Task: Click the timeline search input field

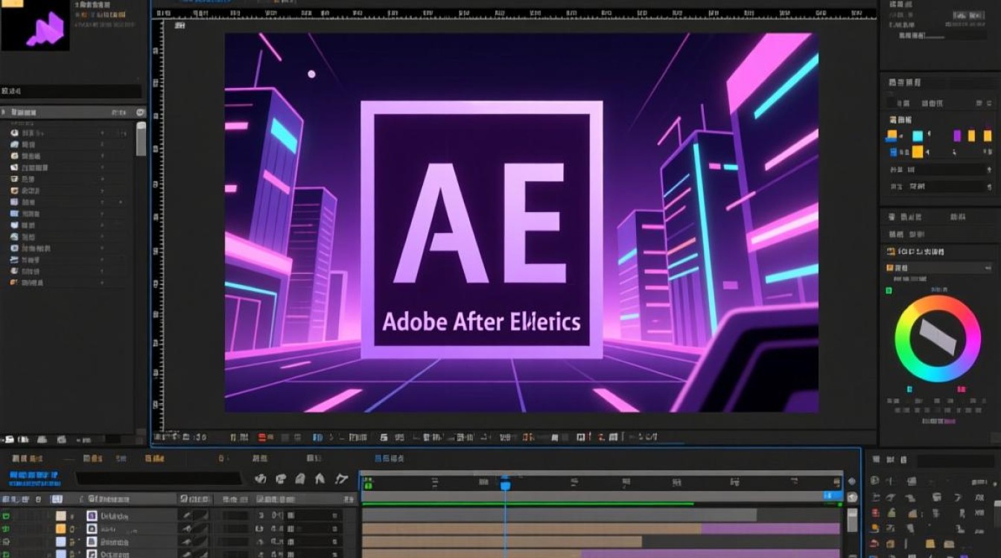Action: click(x=159, y=479)
